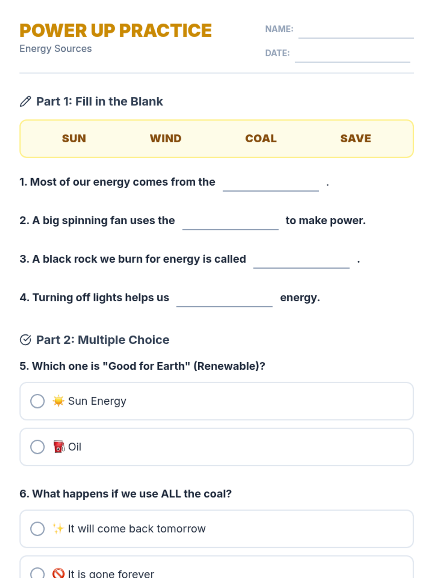Click the checkmark circle icon beside Part 2

coord(25,340)
